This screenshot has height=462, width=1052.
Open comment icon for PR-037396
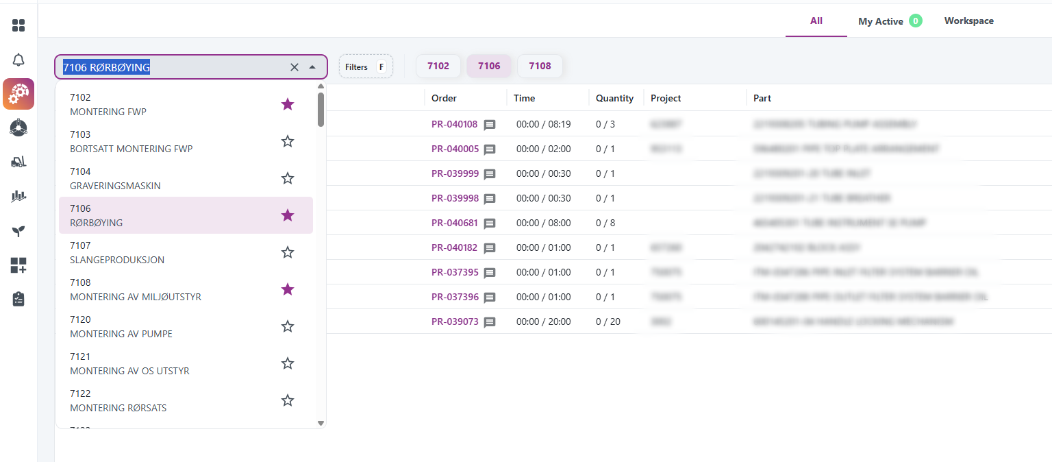pyautogui.click(x=490, y=297)
